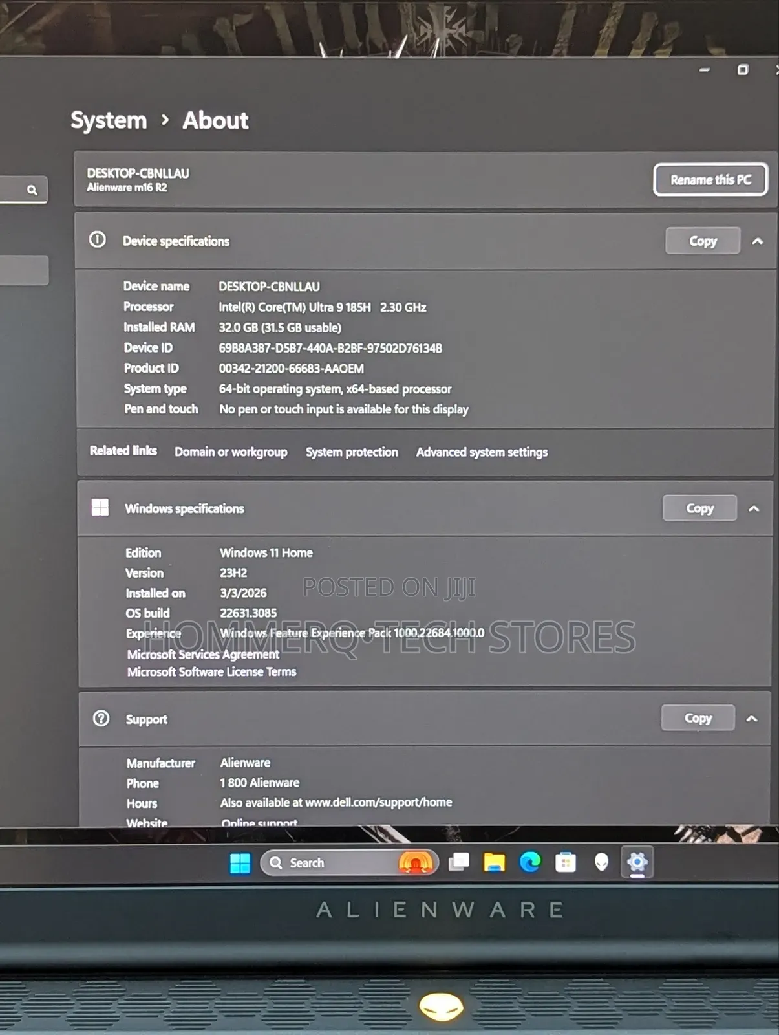
Task: Click the Settings gear taskbar icon
Action: 637,862
